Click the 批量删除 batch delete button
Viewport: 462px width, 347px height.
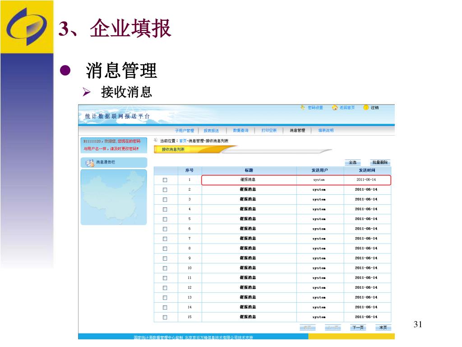tap(380, 162)
